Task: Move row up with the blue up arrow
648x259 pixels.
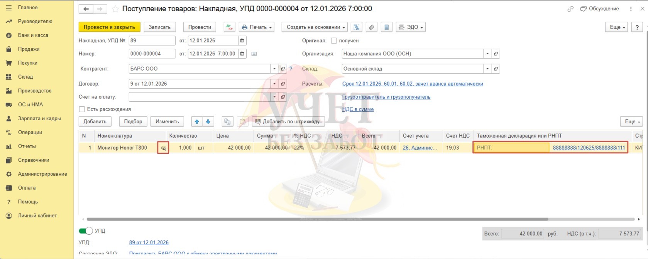Action: click(x=197, y=122)
